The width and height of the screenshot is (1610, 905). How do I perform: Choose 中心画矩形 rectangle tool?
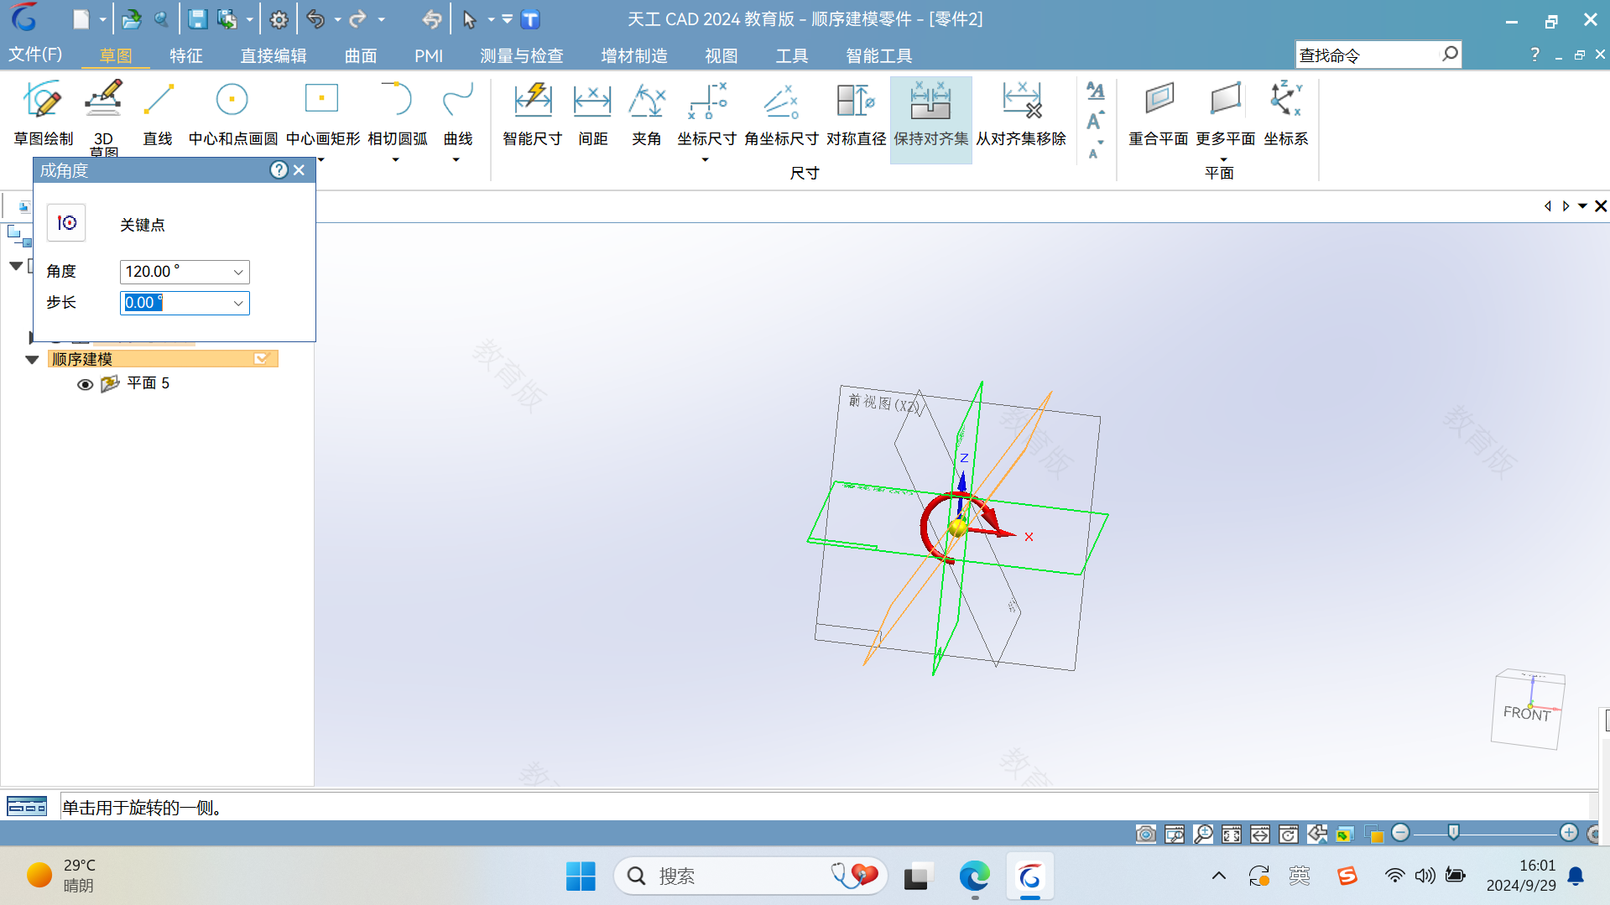pyautogui.click(x=322, y=114)
